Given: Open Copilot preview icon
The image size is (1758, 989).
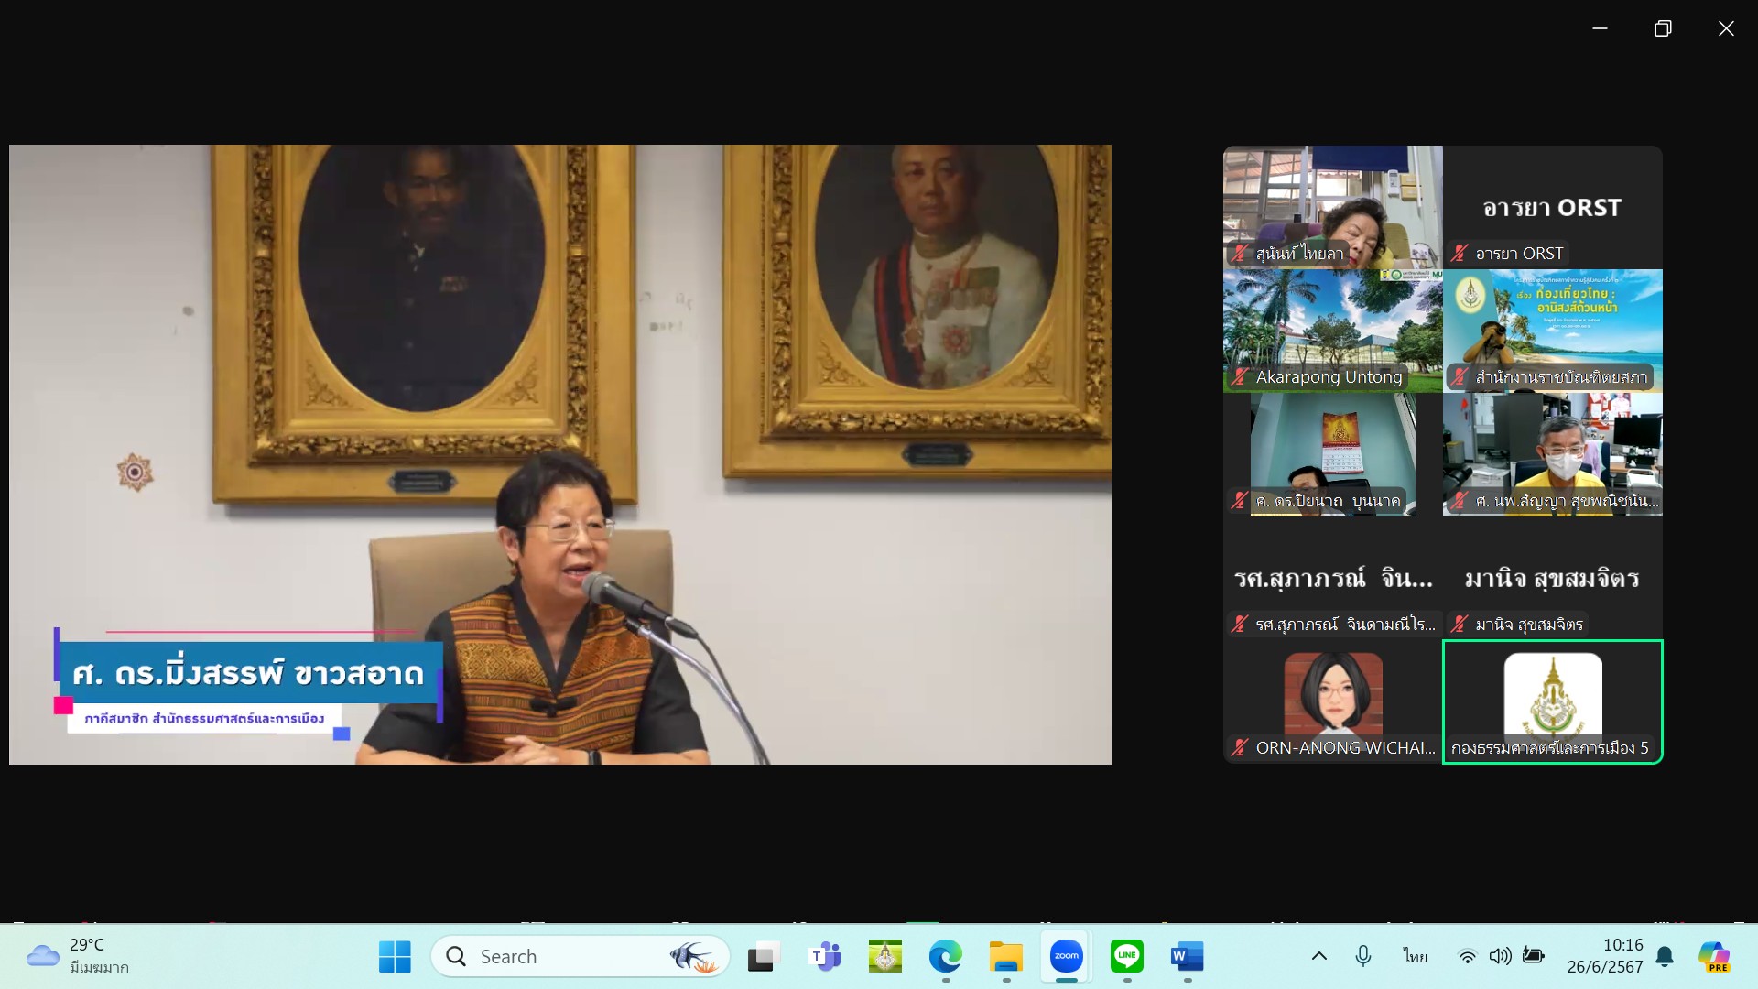Looking at the screenshot, I should [1713, 956].
